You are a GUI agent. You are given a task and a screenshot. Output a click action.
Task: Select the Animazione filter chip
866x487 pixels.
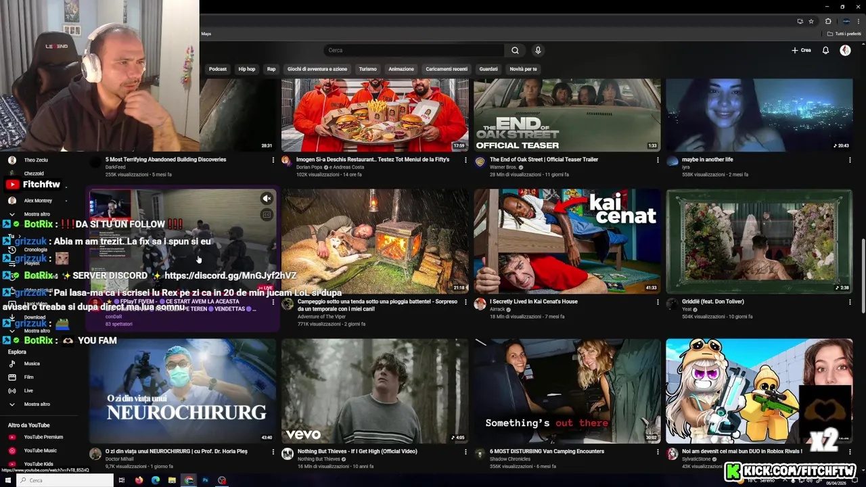pos(401,69)
